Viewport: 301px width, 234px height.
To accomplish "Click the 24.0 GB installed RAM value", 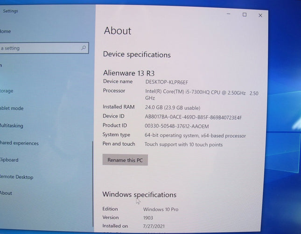I will pyautogui.click(x=173, y=107).
